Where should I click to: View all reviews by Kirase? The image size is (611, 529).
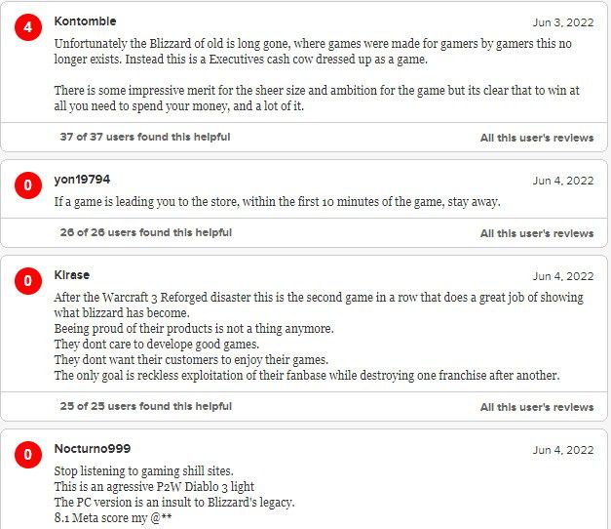pyautogui.click(x=537, y=407)
